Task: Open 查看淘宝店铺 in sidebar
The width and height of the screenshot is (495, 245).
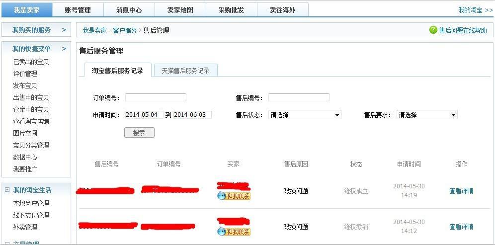Action: 31,121
